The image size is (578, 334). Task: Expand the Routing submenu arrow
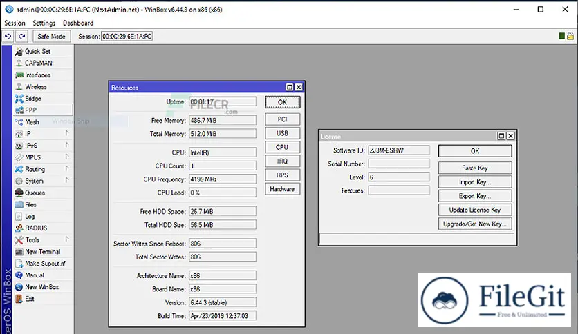pyautogui.click(x=67, y=168)
